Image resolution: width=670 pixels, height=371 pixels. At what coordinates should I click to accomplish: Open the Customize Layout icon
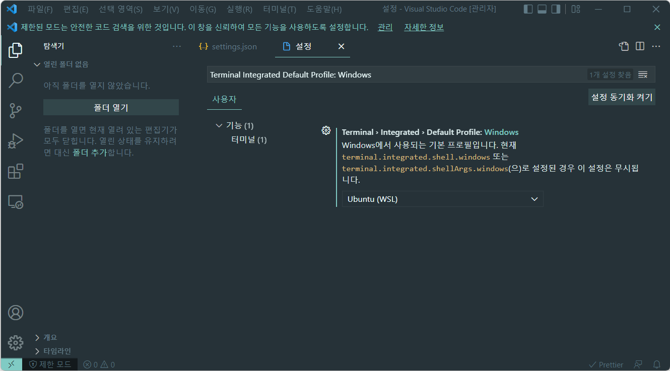[x=576, y=9]
